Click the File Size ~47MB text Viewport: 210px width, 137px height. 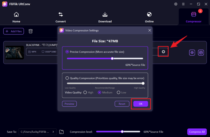point(105,41)
